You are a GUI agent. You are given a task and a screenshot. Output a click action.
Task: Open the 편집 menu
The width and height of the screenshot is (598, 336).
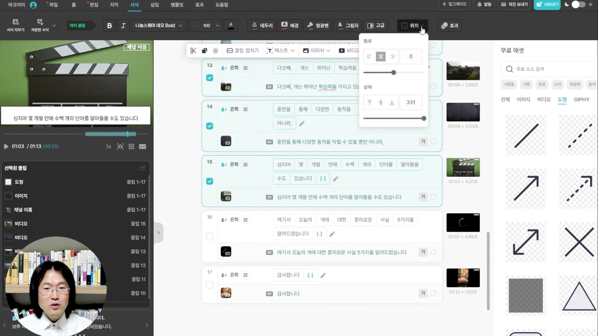click(x=94, y=5)
